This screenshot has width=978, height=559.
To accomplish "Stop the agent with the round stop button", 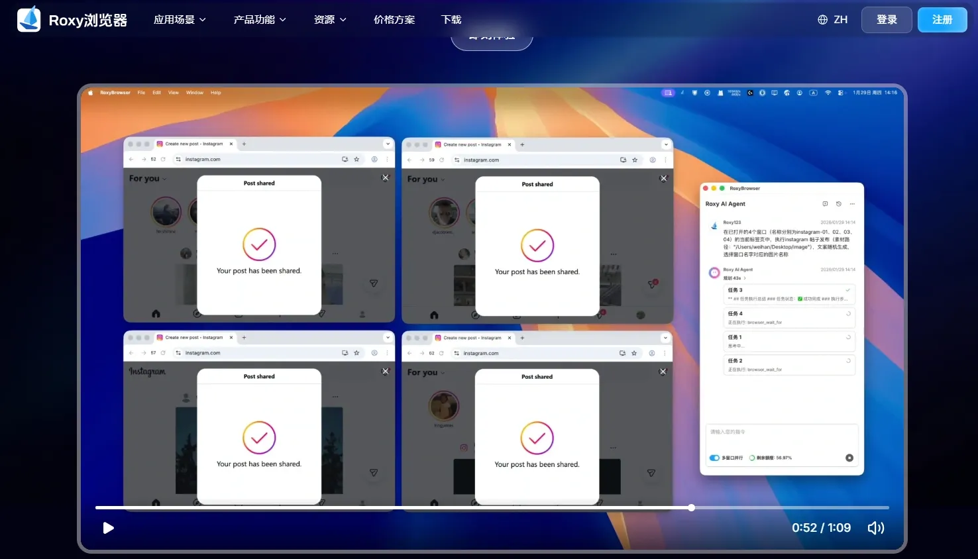I will (849, 458).
